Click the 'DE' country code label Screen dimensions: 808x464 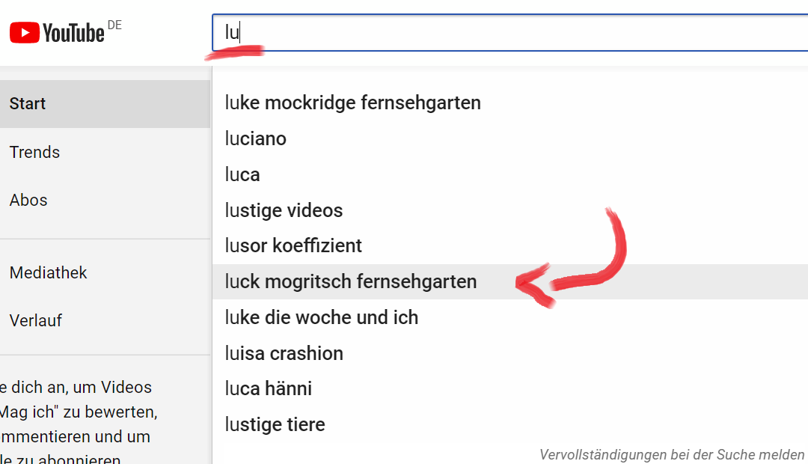[x=114, y=25]
